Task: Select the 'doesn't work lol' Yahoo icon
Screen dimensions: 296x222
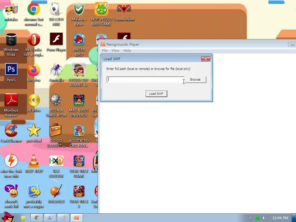Action: click(x=11, y=197)
